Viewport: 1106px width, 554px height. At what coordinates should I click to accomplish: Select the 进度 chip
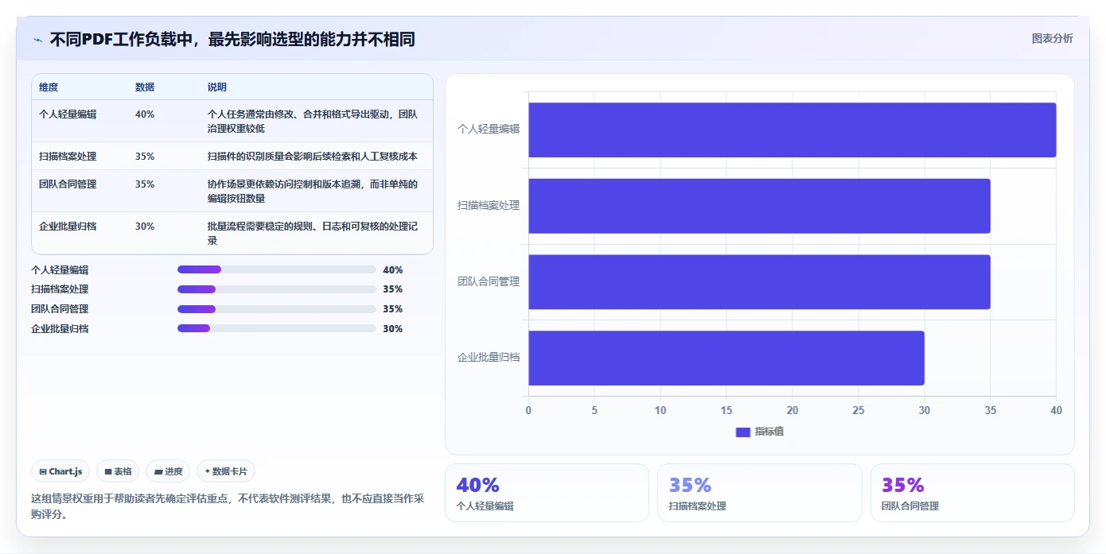[x=168, y=471]
